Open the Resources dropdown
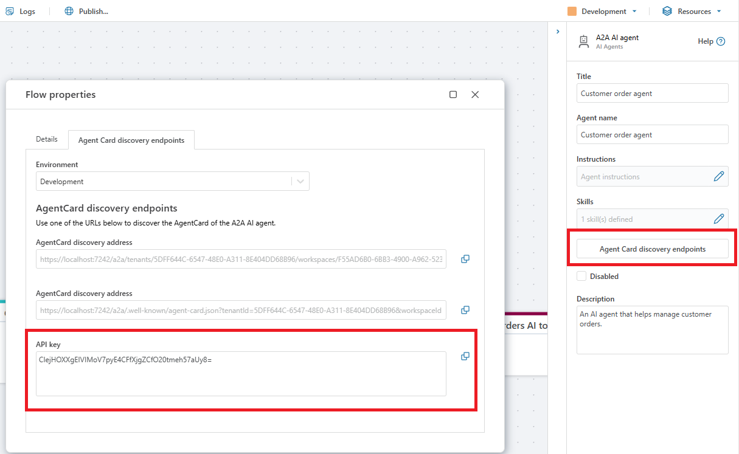Viewport: 739px width, 454px height. coord(692,12)
